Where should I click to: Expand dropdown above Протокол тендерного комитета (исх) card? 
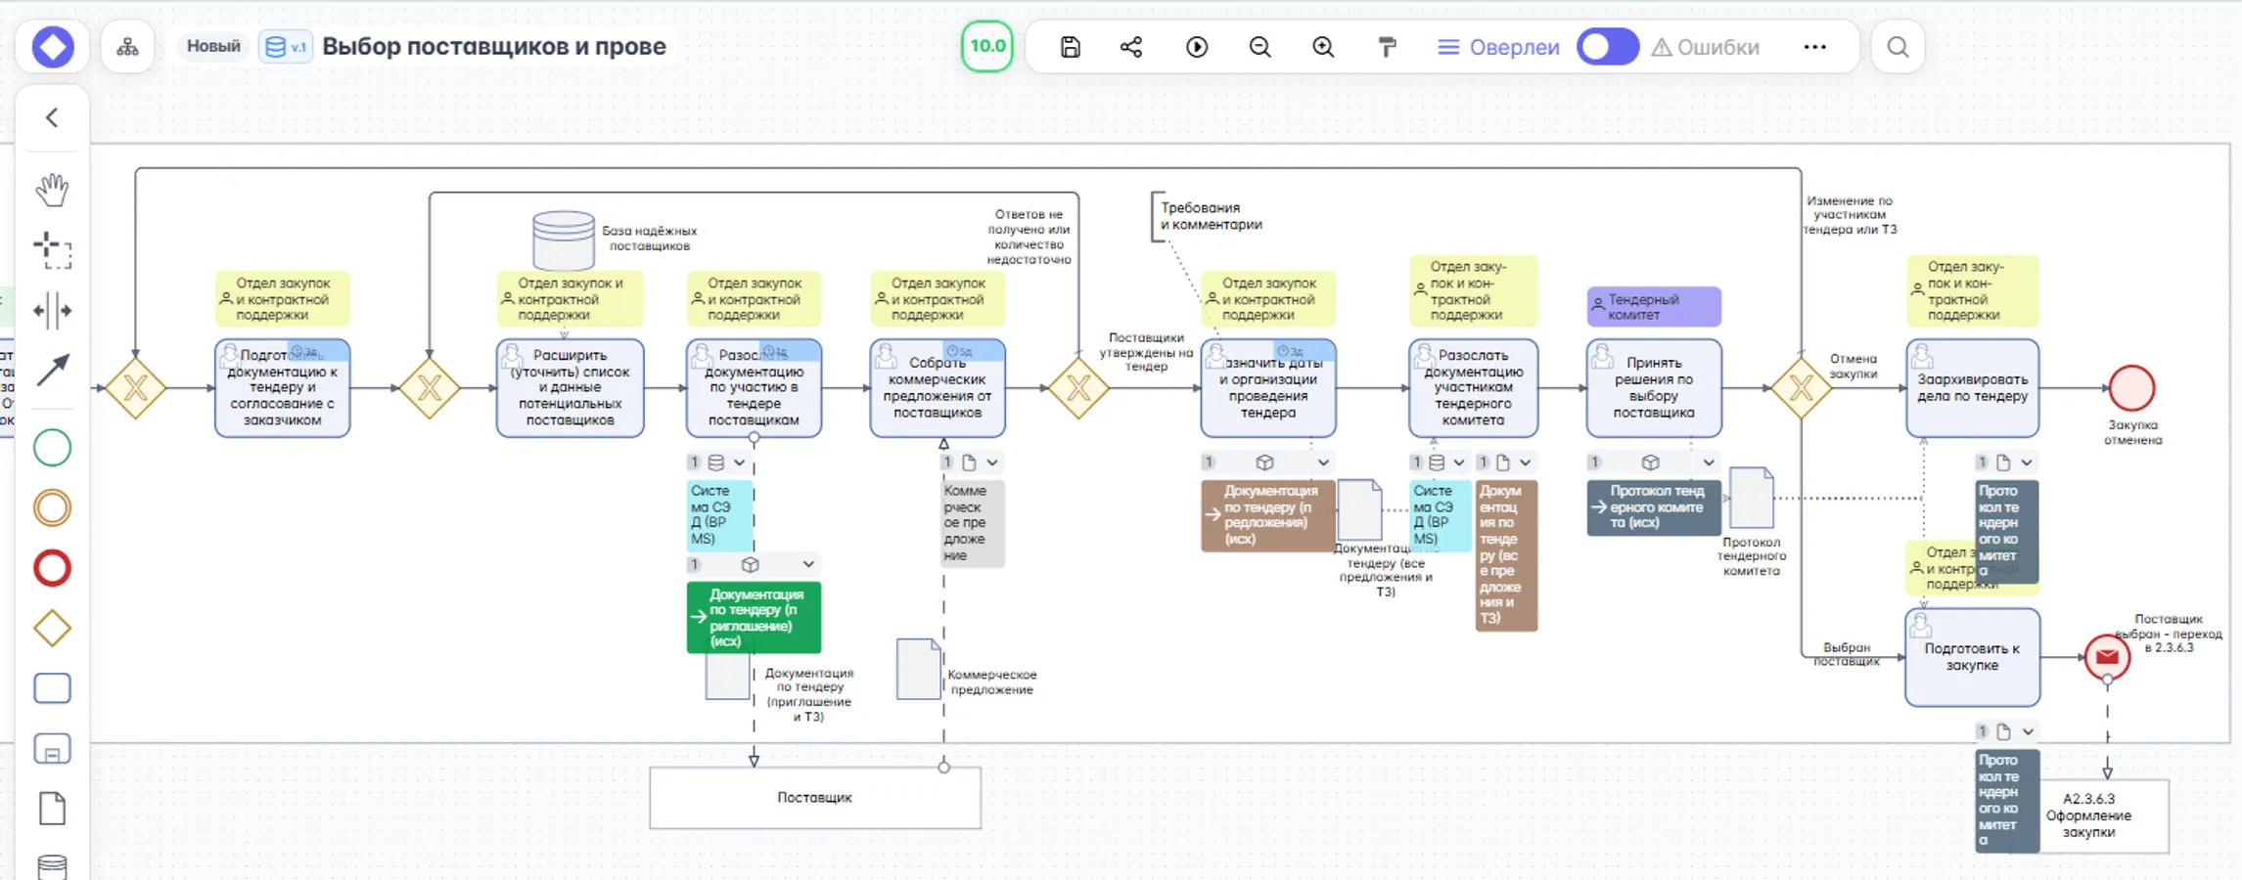coord(1709,462)
